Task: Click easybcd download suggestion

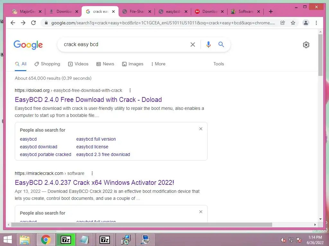Action: (39, 147)
